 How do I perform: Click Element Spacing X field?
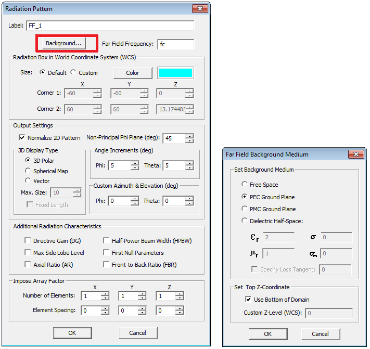tap(91, 311)
